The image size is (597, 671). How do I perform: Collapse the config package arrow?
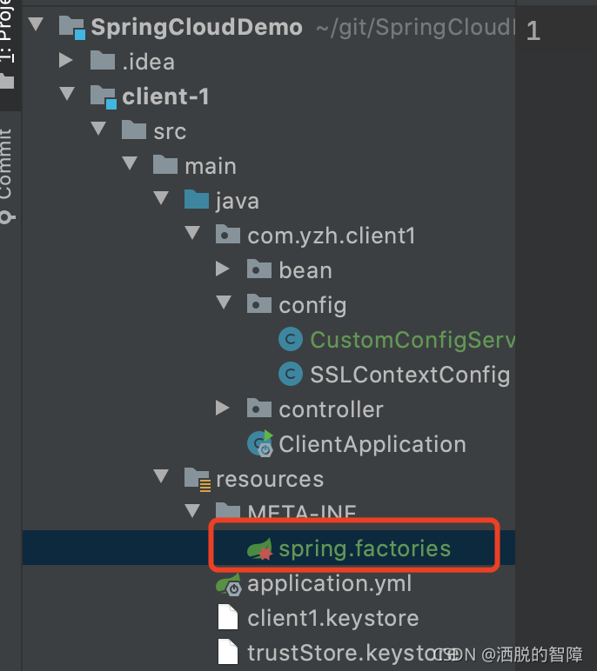pyautogui.click(x=224, y=302)
